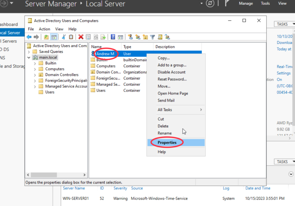Click the up one level folder icon
The height and width of the screenshot is (206, 295).
(x=46, y=37)
